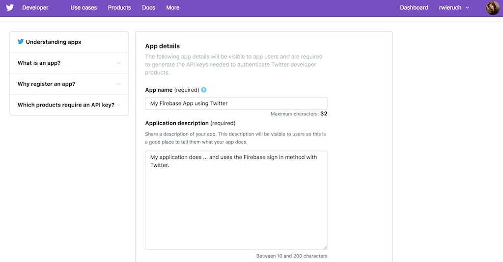503x262 pixels.
Task: Click the chevron next to "Why register an app?"
Action: pos(118,84)
